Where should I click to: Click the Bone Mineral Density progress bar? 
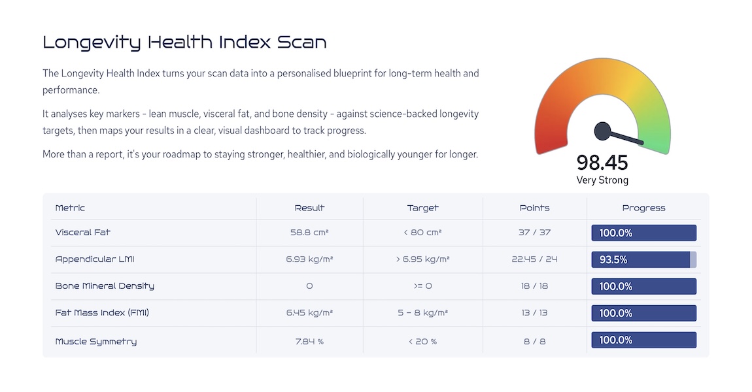pos(643,287)
